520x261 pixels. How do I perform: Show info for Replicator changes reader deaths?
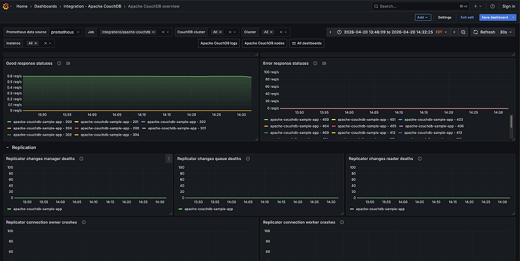point(420,159)
